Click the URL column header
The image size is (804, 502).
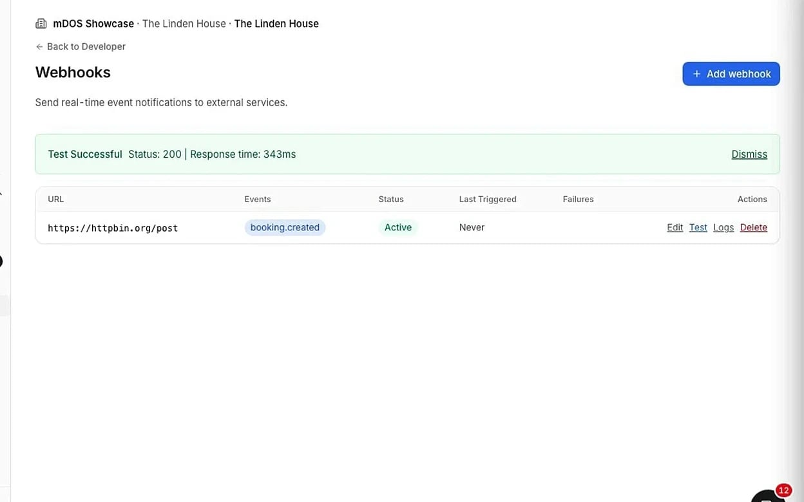[56, 200]
